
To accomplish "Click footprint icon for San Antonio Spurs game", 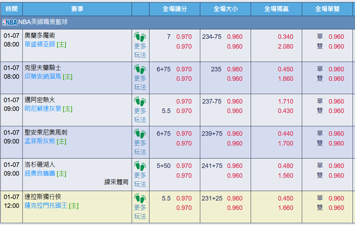I will tap(140, 134).
